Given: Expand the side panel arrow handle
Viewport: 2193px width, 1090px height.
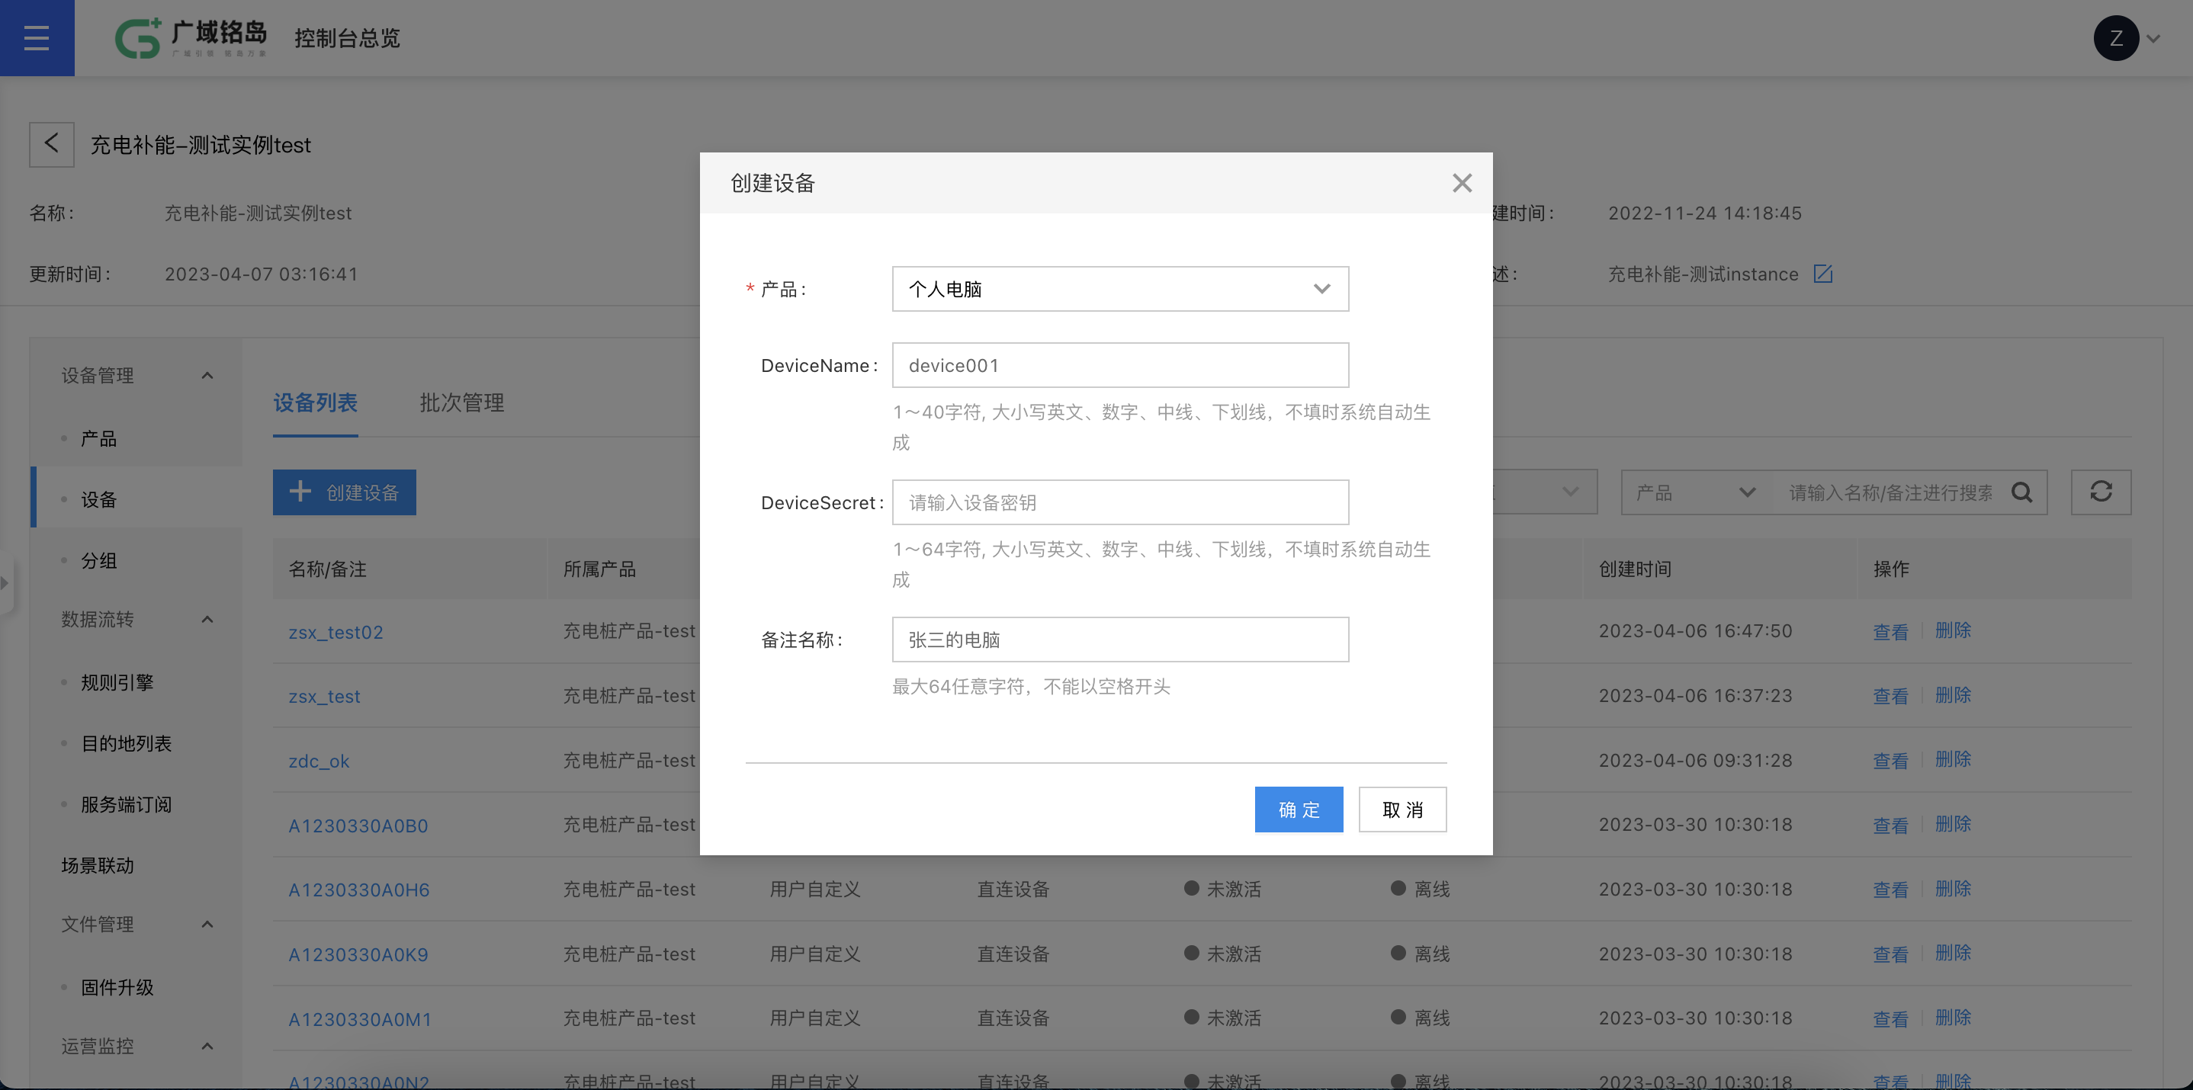Looking at the screenshot, I should tap(5, 583).
